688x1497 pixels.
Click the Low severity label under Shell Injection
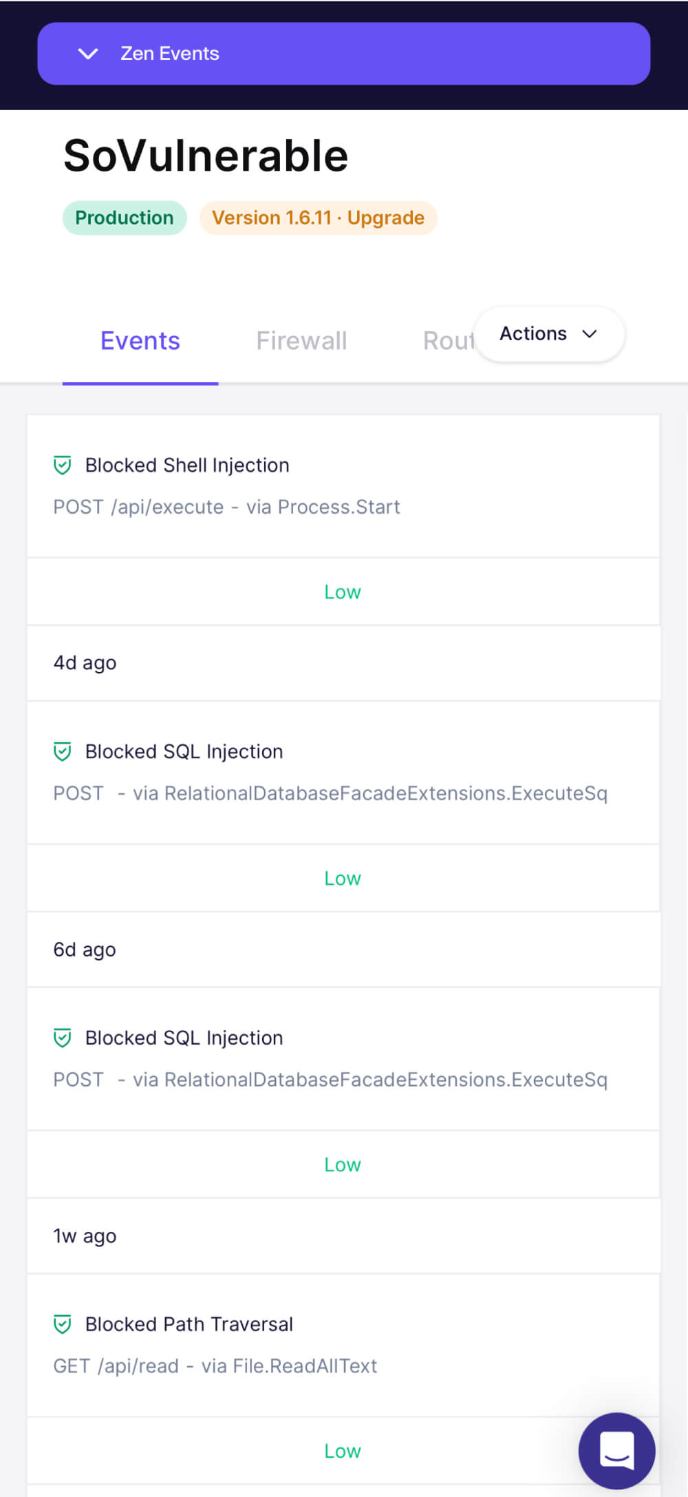point(343,592)
